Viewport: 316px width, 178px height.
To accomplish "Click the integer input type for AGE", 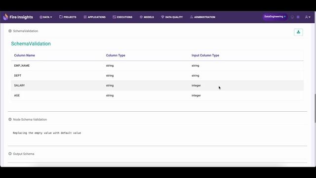I will coord(196,95).
